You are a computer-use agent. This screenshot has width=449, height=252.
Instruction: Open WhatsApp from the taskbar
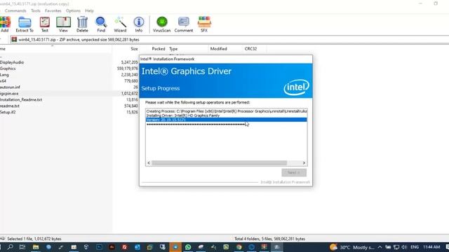click(188, 247)
